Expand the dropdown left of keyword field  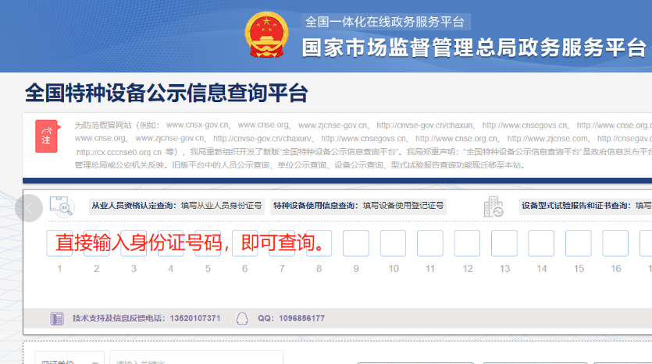point(69,359)
